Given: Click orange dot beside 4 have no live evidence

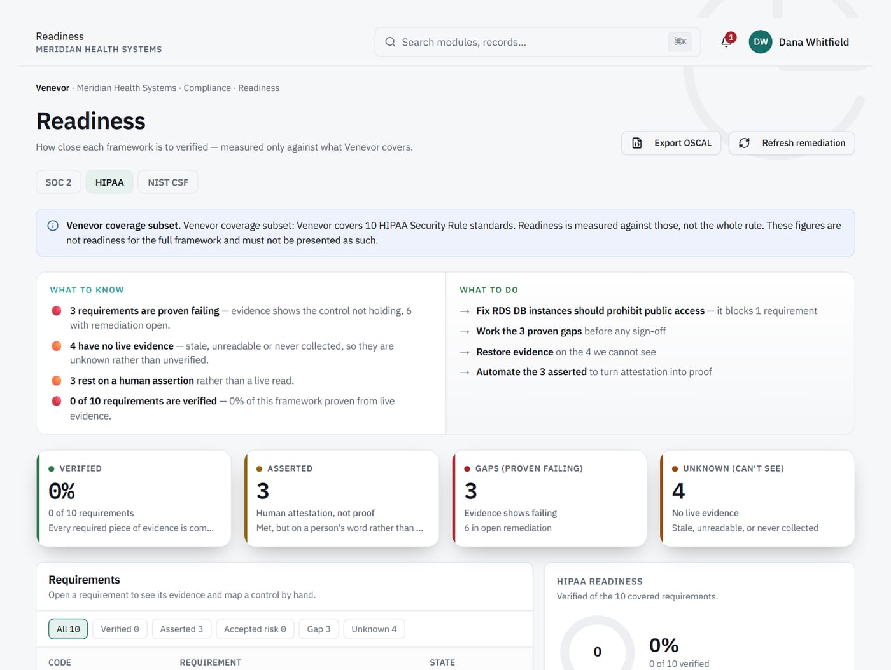Looking at the screenshot, I should click(x=57, y=346).
